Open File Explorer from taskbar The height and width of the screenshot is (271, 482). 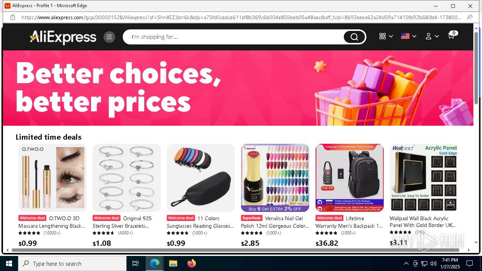(173, 263)
